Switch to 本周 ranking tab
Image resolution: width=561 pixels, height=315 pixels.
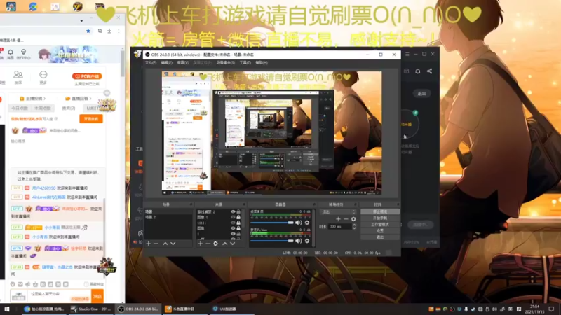tap(43, 108)
